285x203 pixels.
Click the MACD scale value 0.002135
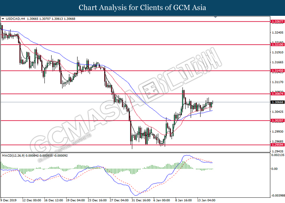278,155
